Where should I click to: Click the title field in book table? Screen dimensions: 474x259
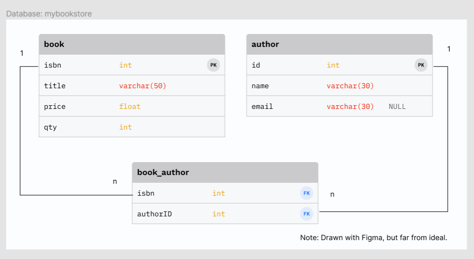(55, 86)
